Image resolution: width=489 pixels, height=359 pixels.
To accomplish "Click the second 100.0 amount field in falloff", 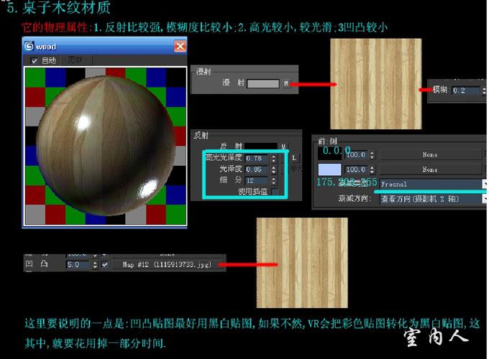I will point(355,169).
